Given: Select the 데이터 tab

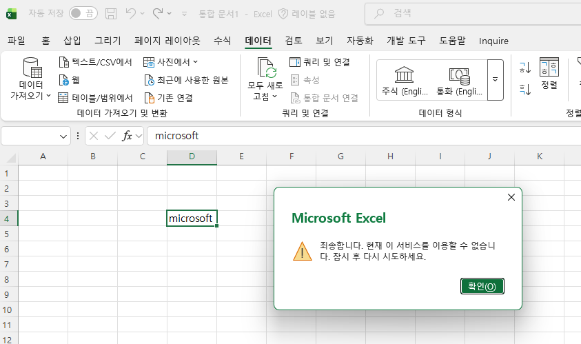Looking at the screenshot, I should coord(258,41).
